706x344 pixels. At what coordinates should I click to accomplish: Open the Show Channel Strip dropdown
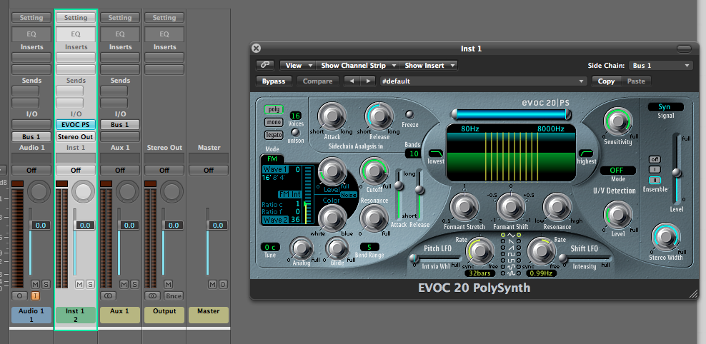357,65
